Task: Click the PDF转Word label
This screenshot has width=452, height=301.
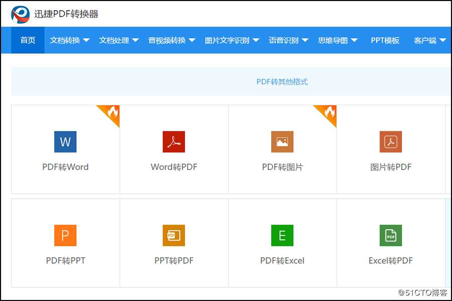Action: [x=65, y=167]
